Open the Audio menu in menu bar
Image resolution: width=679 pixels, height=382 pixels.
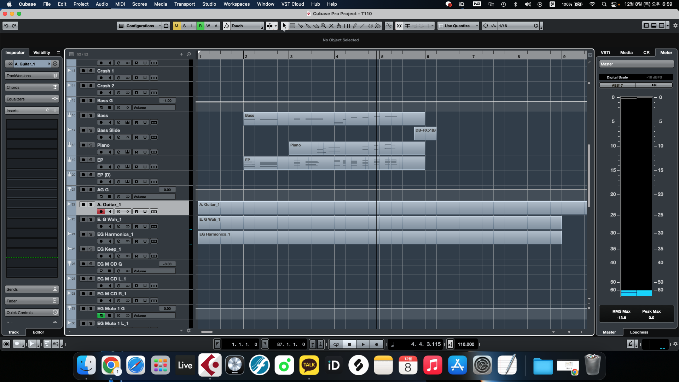(x=101, y=4)
